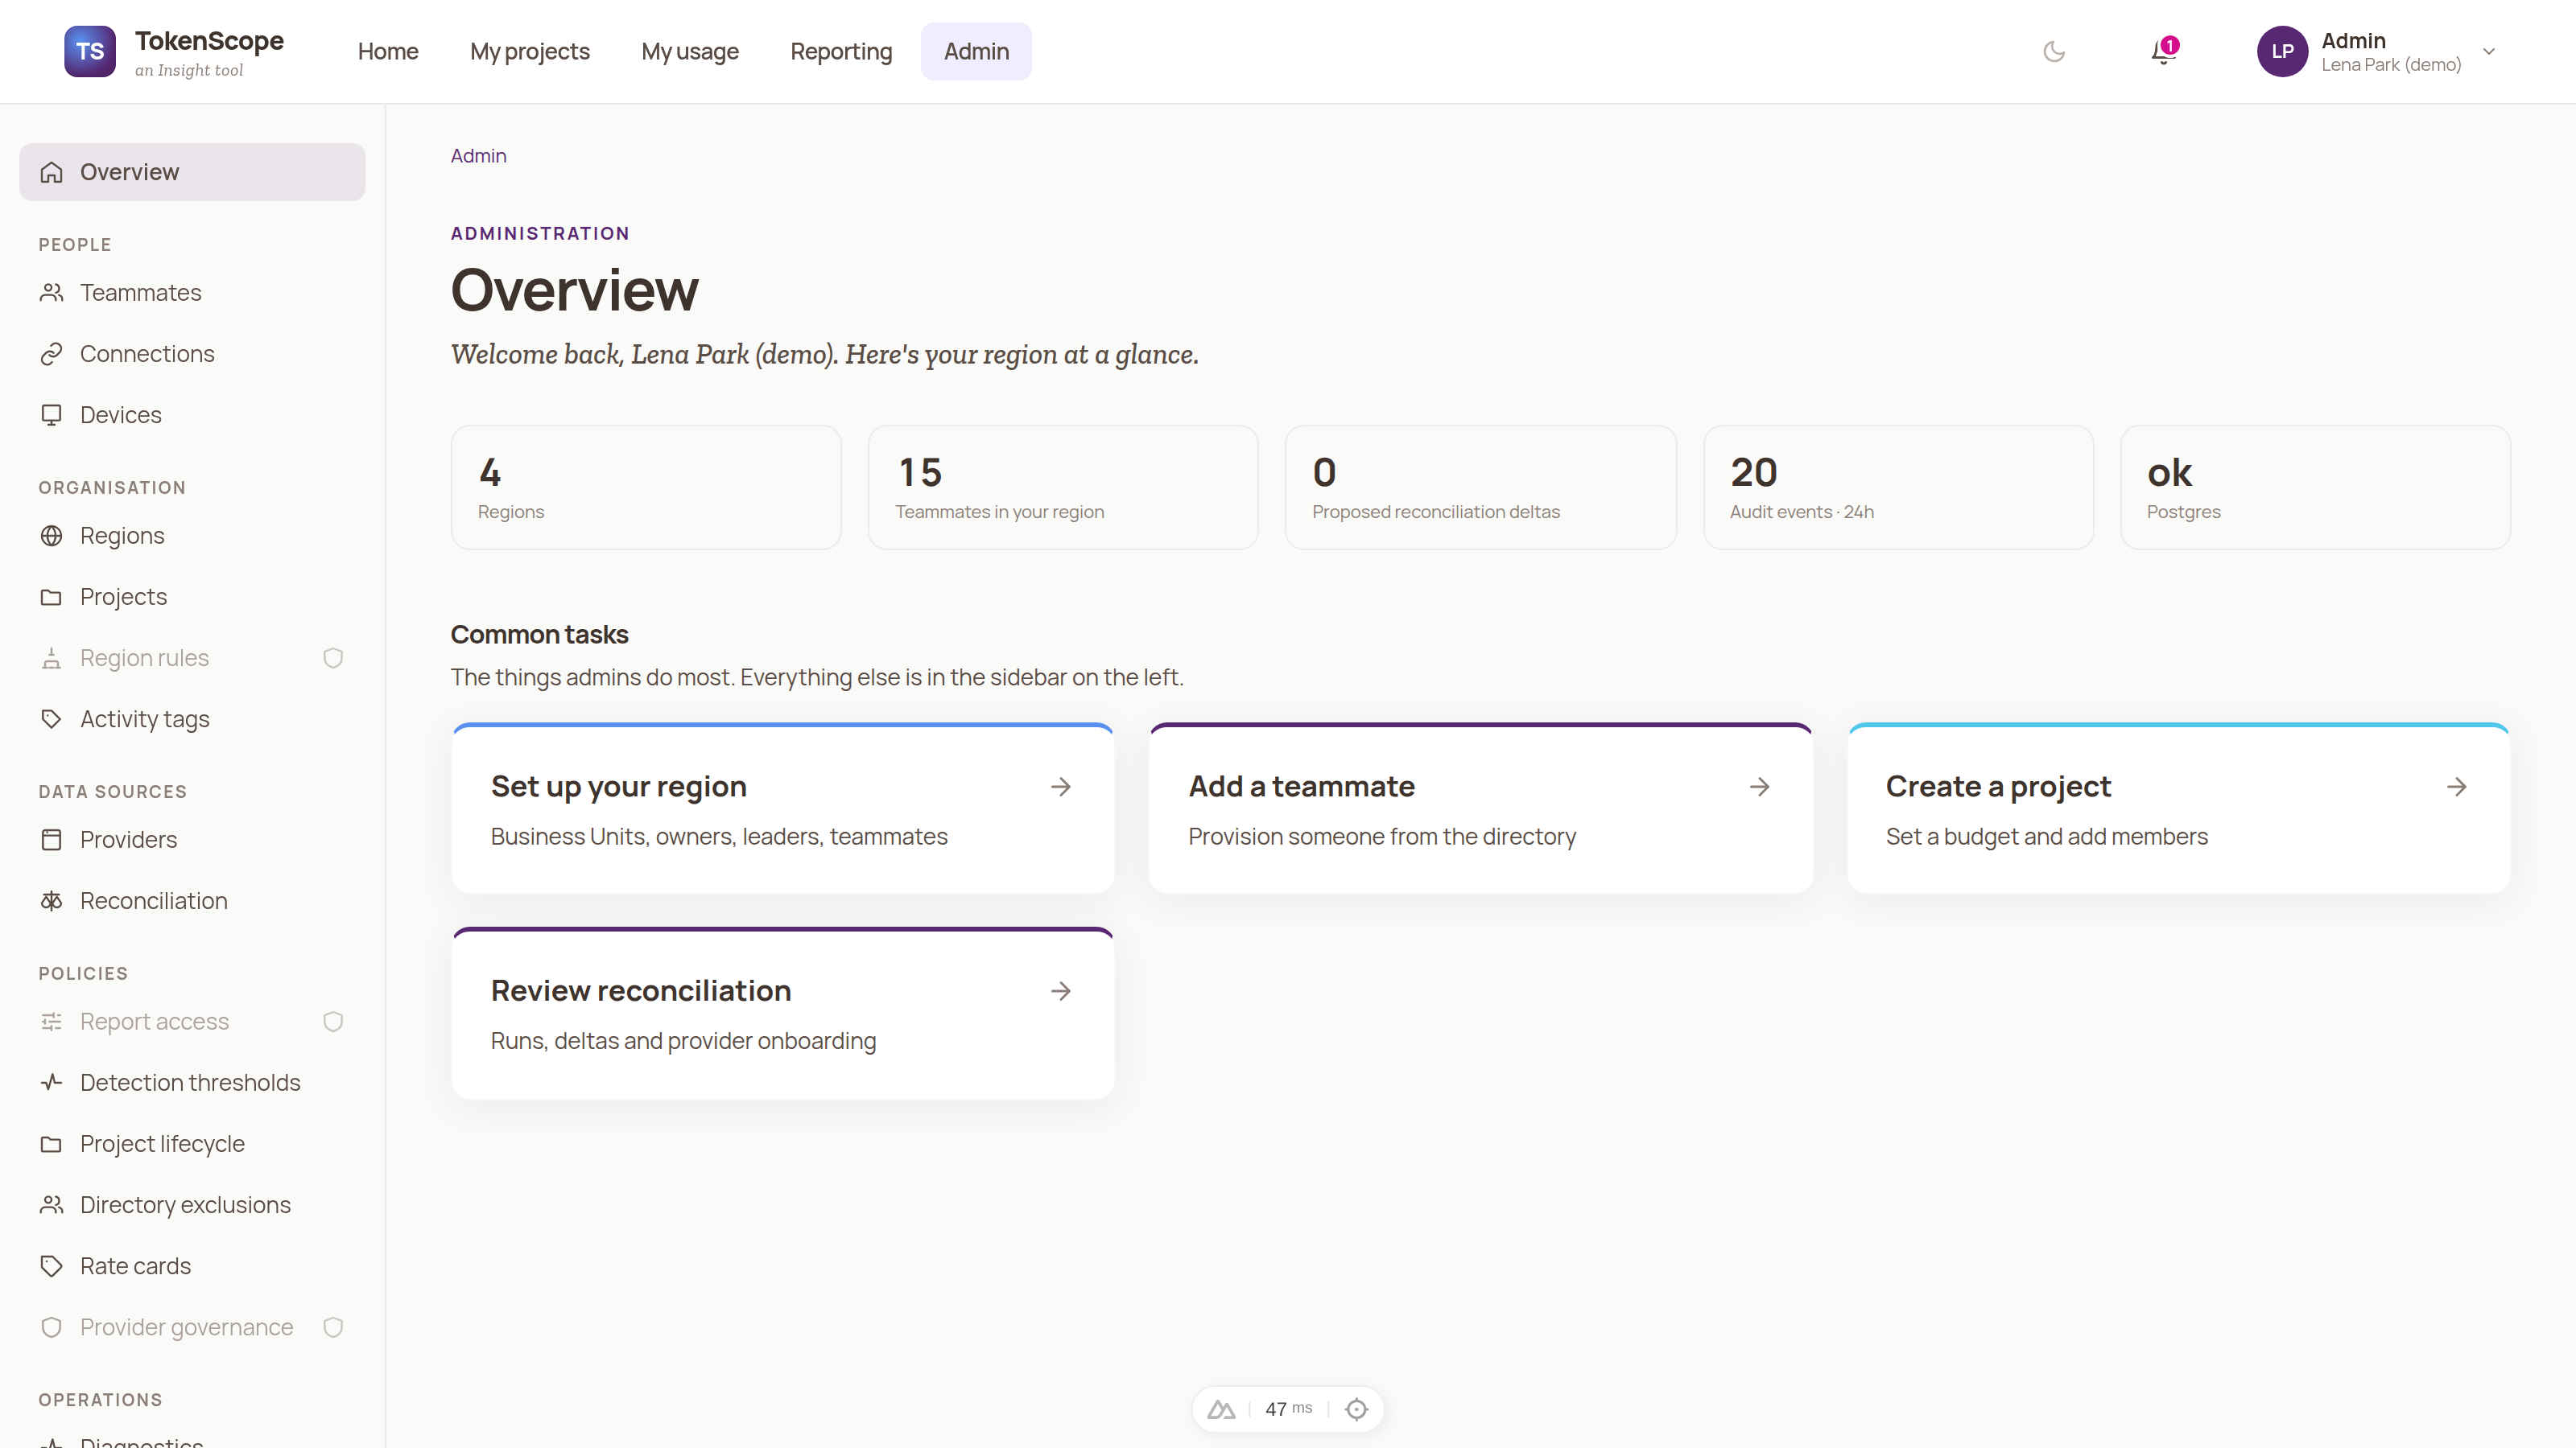The image size is (2576, 1448).
Task: Click the TokenScope TS logo
Action: coord(90,51)
